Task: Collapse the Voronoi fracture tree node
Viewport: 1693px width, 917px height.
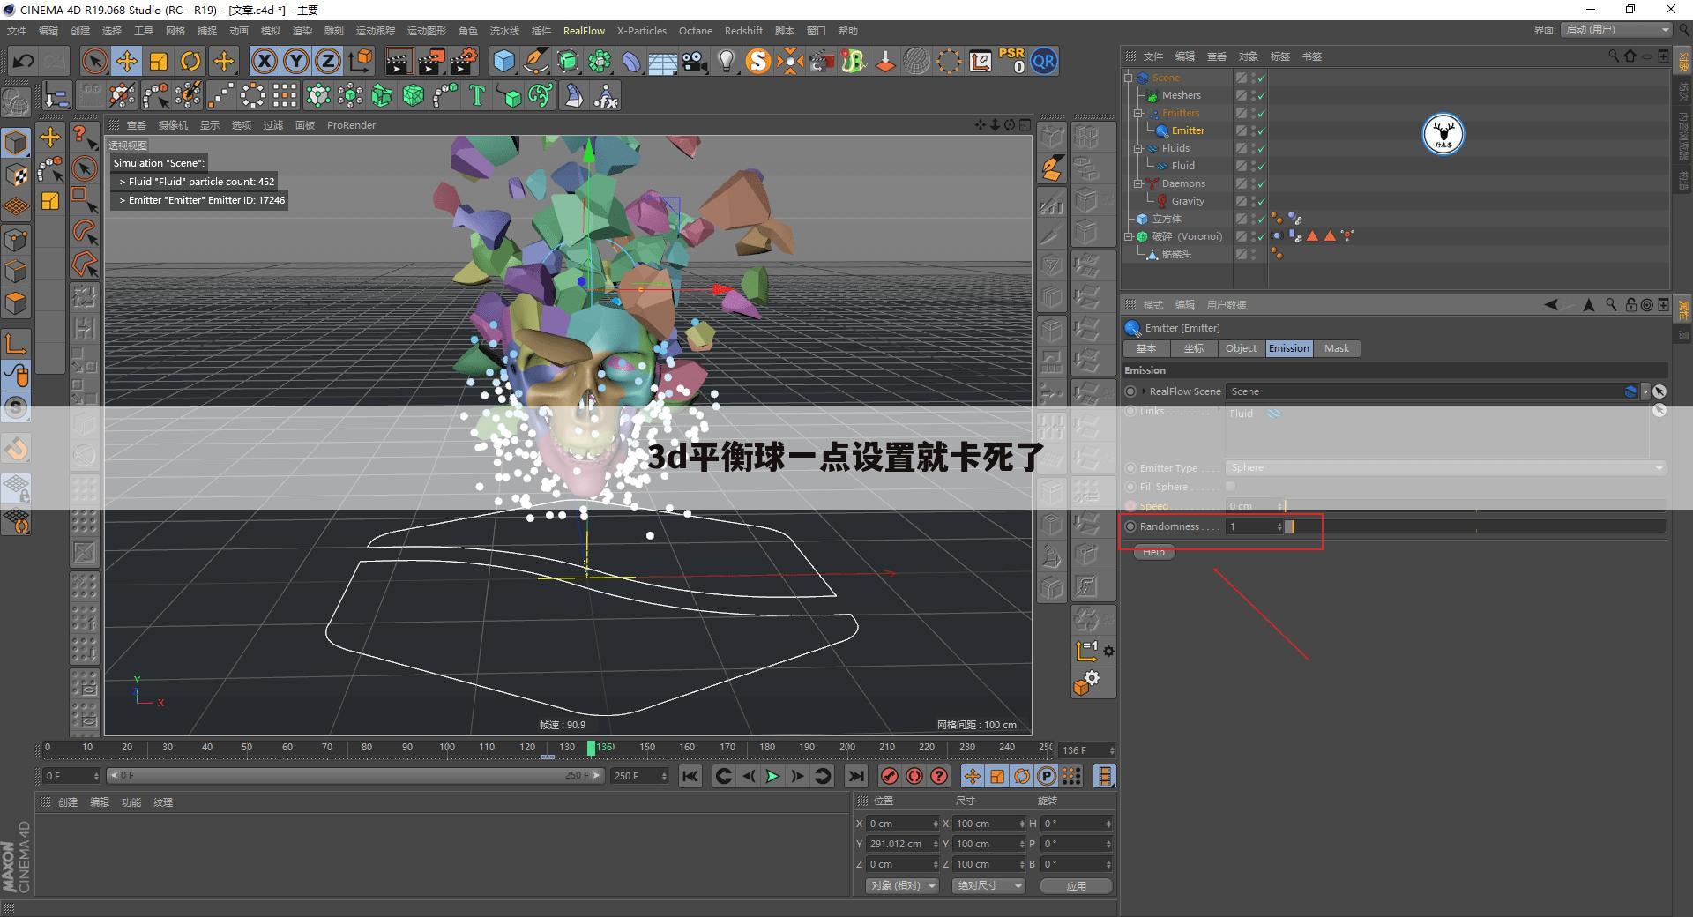Action: point(1128,236)
